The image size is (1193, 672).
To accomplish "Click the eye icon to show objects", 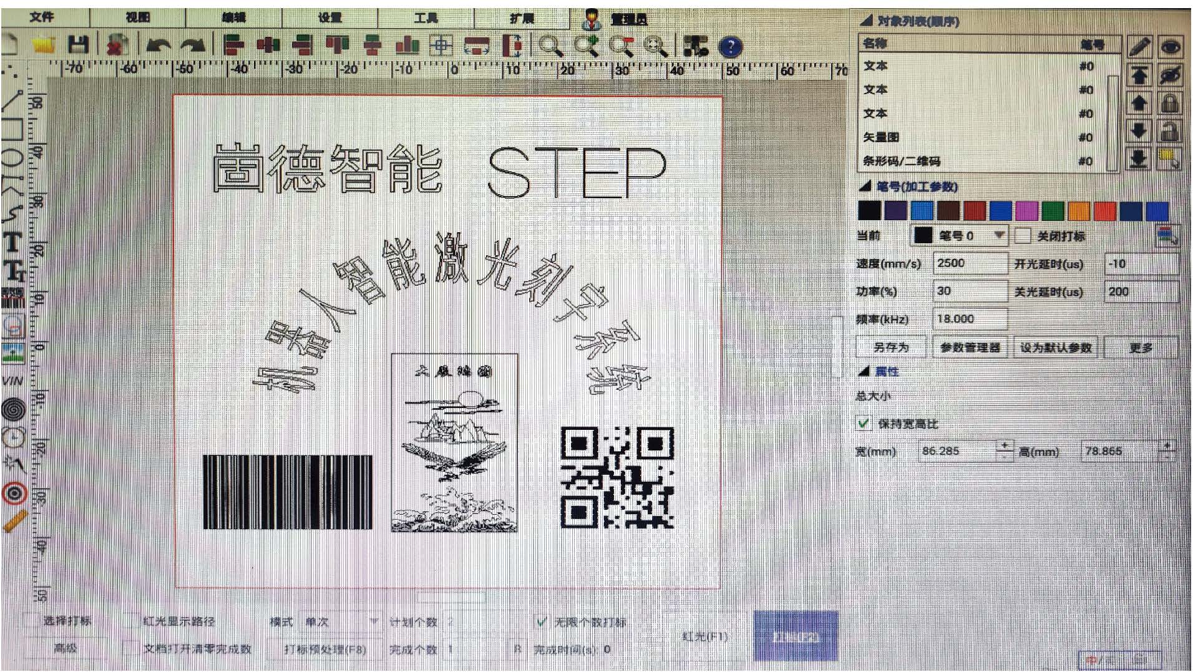I will pyautogui.click(x=1170, y=47).
